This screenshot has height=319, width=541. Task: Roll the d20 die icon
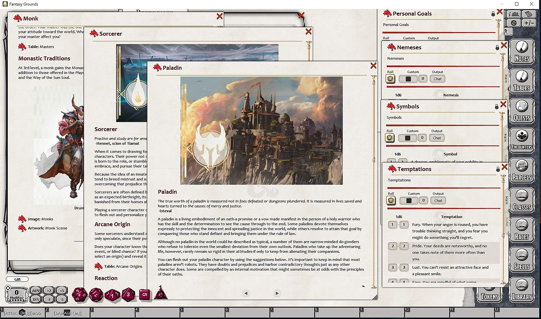coord(80,295)
